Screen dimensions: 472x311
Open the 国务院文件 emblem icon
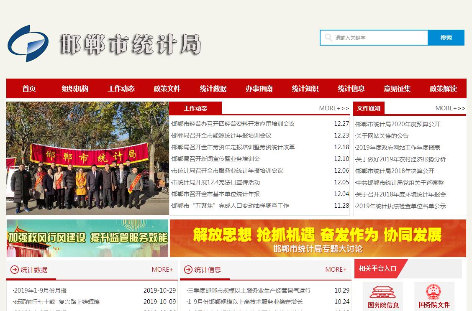(x=434, y=291)
